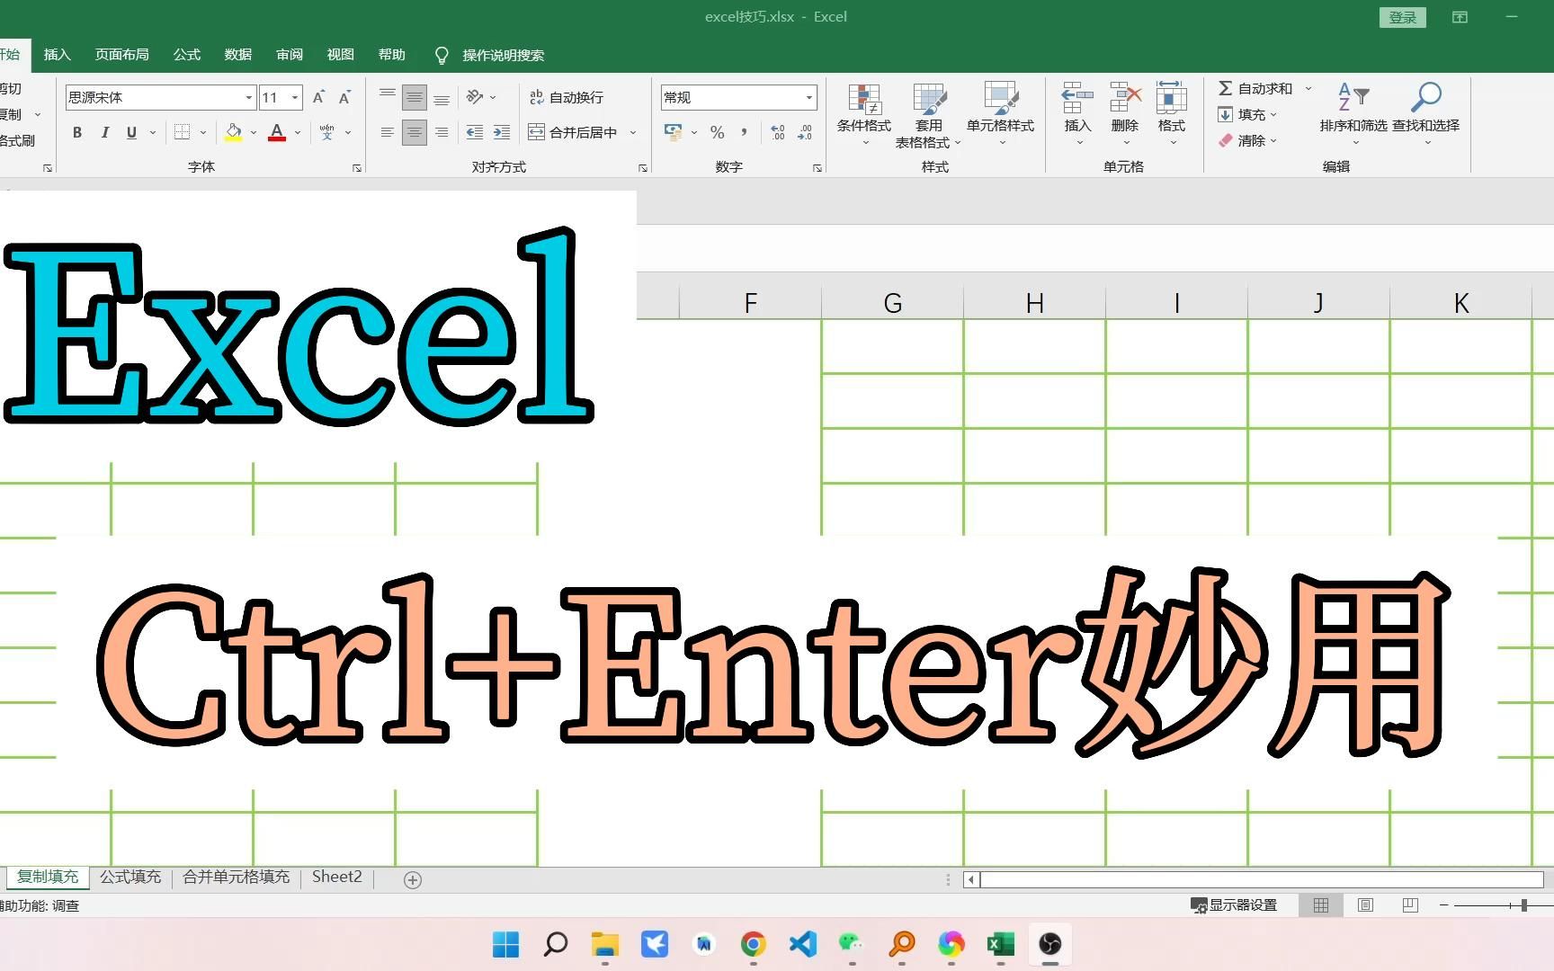Open 字体 font dialog launcher
Image resolution: width=1554 pixels, height=971 pixels.
tap(357, 168)
